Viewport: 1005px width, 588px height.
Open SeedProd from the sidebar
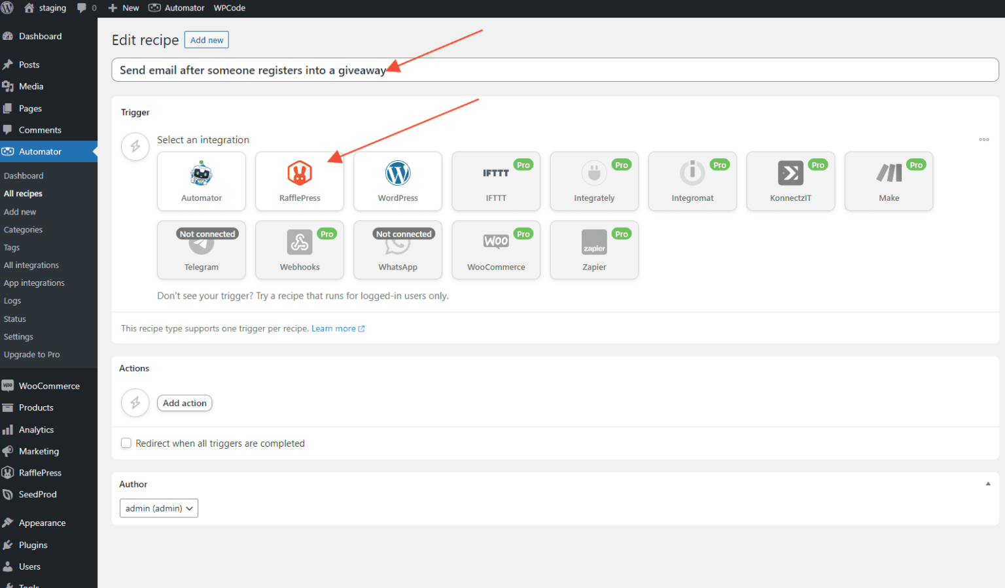[38, 494]
